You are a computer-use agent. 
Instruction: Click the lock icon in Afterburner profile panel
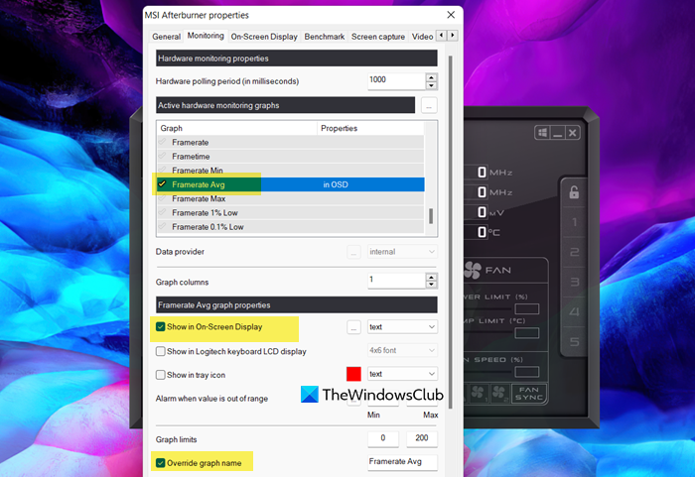pos(574,192)
